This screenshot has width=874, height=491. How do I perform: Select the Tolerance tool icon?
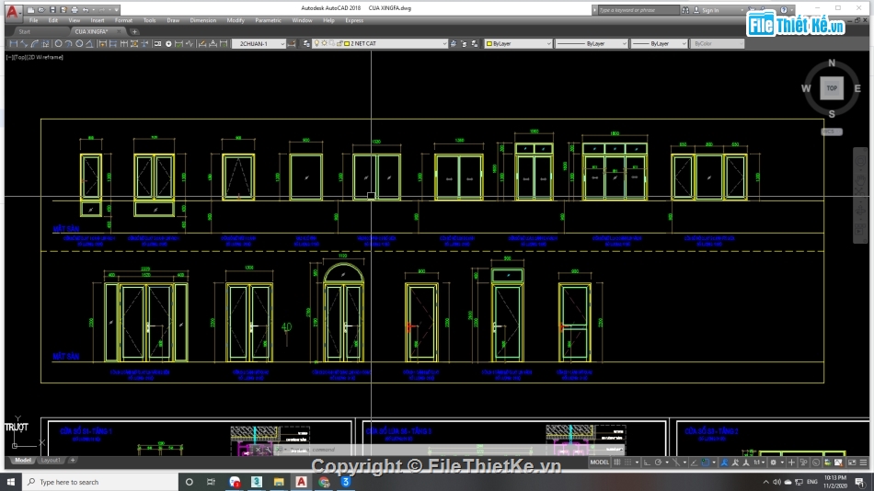(x=157, y=43)
